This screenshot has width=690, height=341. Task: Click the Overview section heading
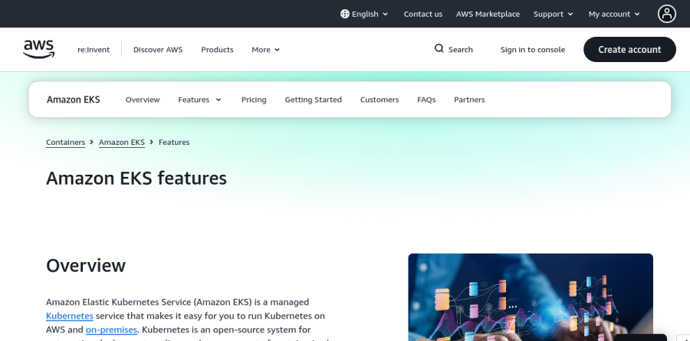[86, 266]
